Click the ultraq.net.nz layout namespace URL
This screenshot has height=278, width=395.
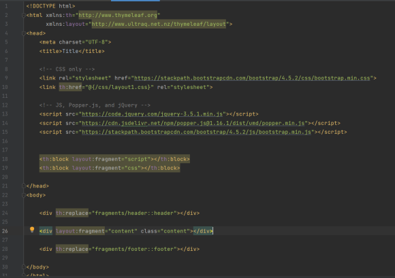[159, 24]
